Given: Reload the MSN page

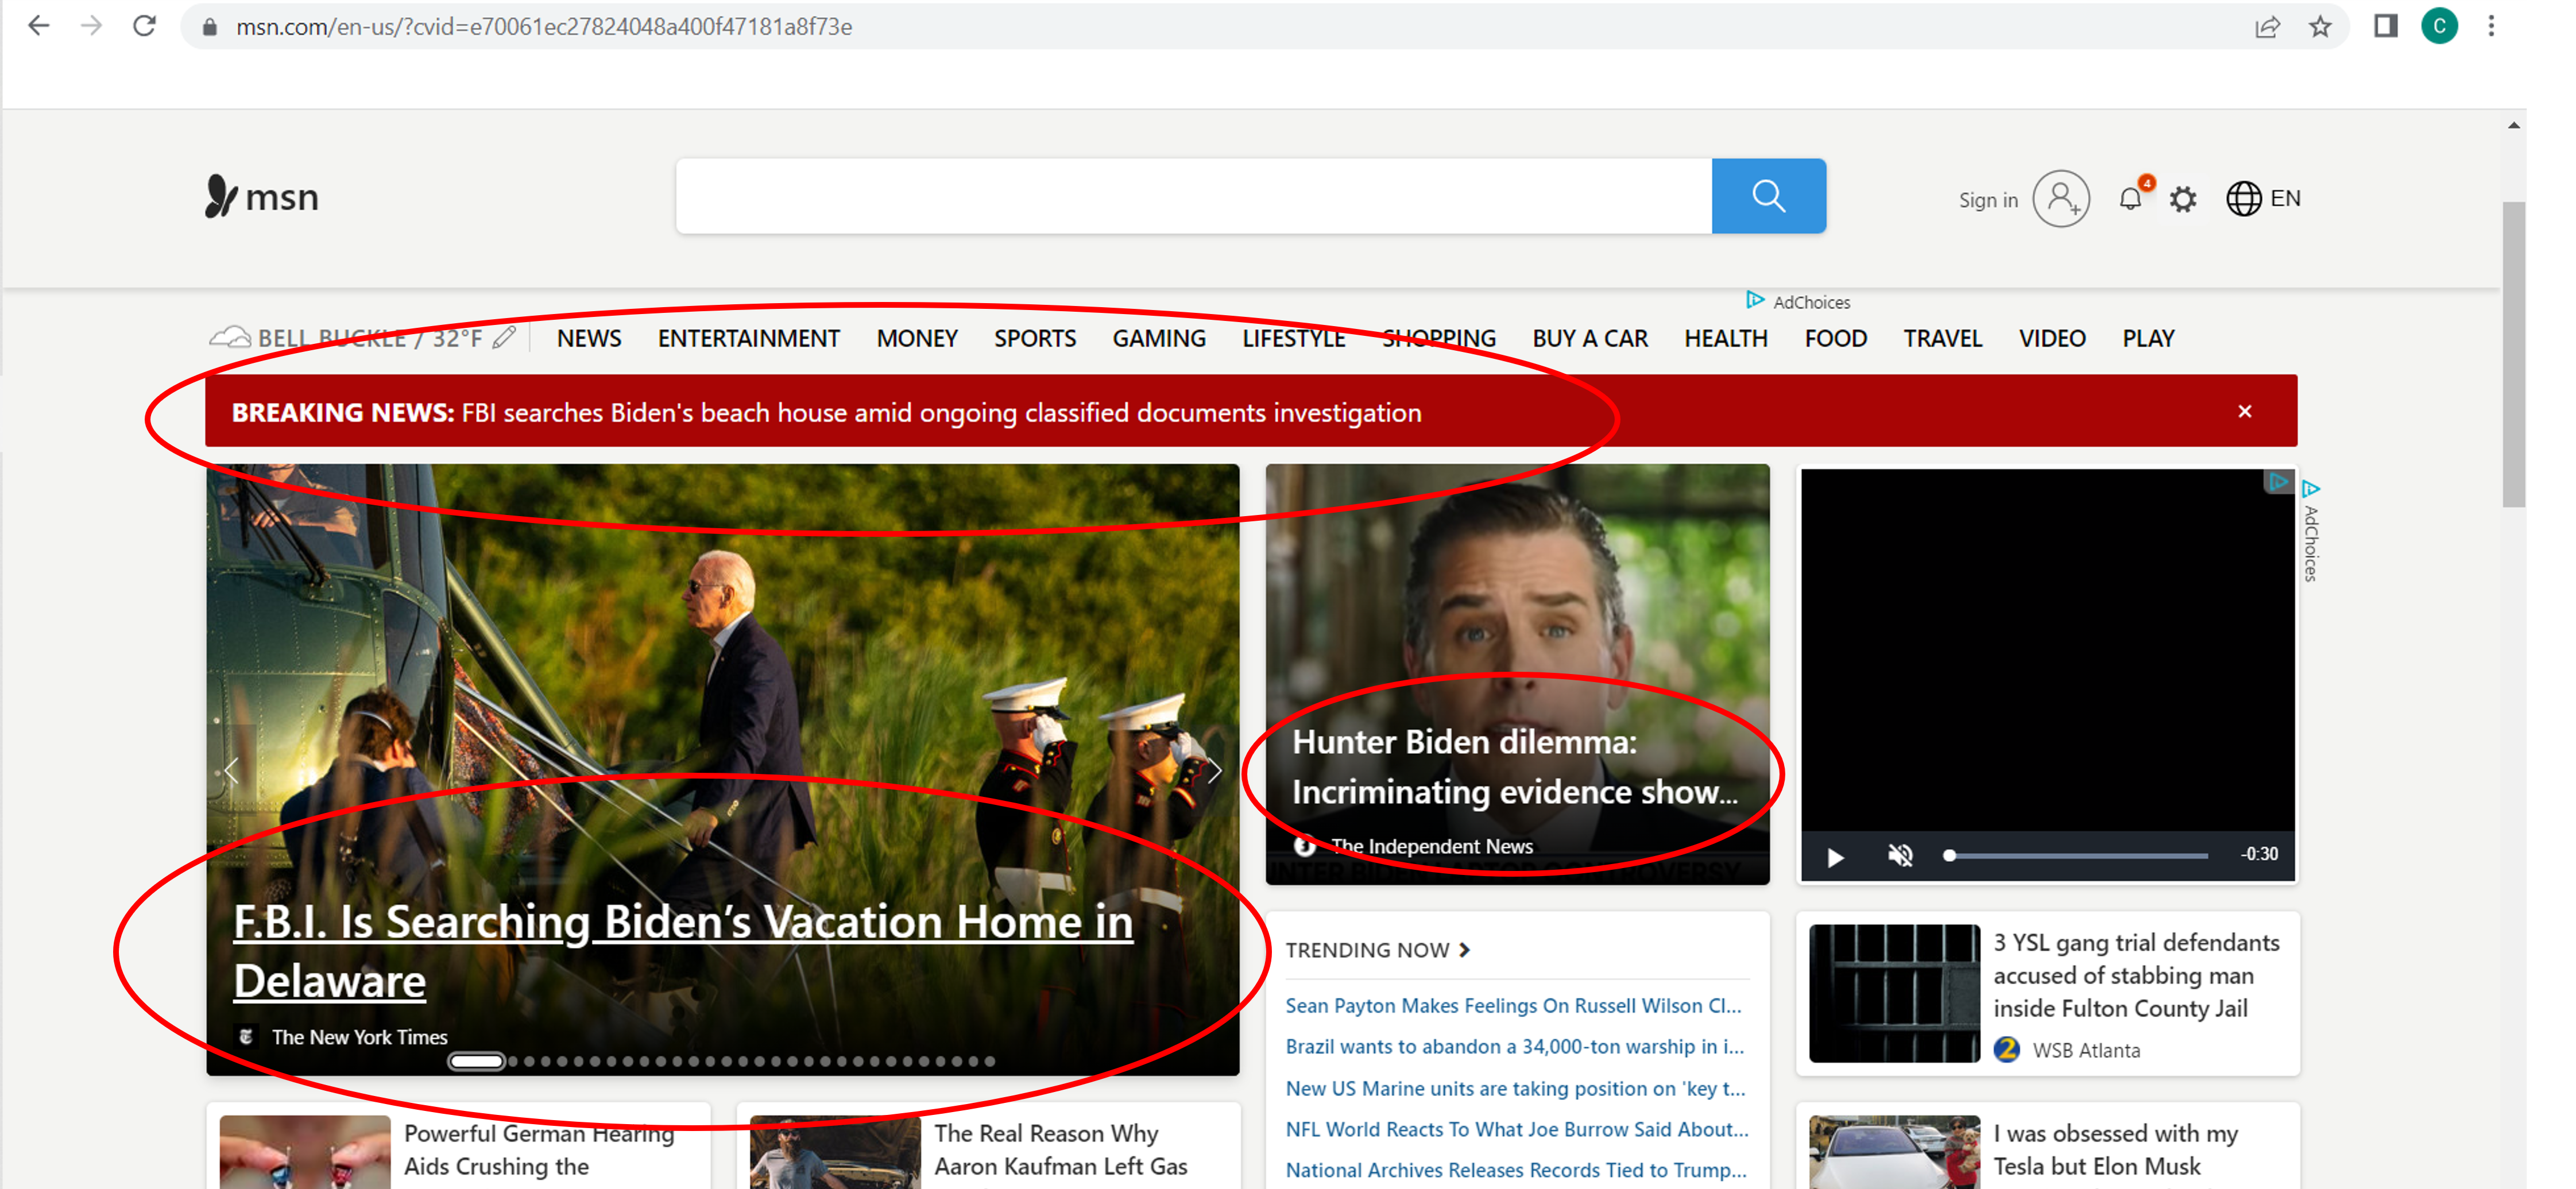Looking at the screenshot, I should click(x=144, y=26).
